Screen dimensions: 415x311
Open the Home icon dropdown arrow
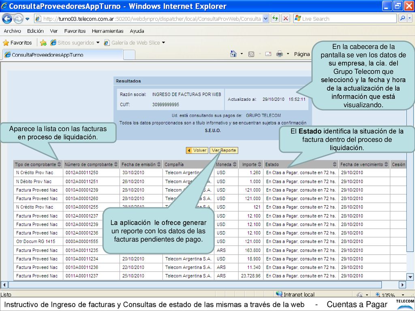tap(242, 54)
